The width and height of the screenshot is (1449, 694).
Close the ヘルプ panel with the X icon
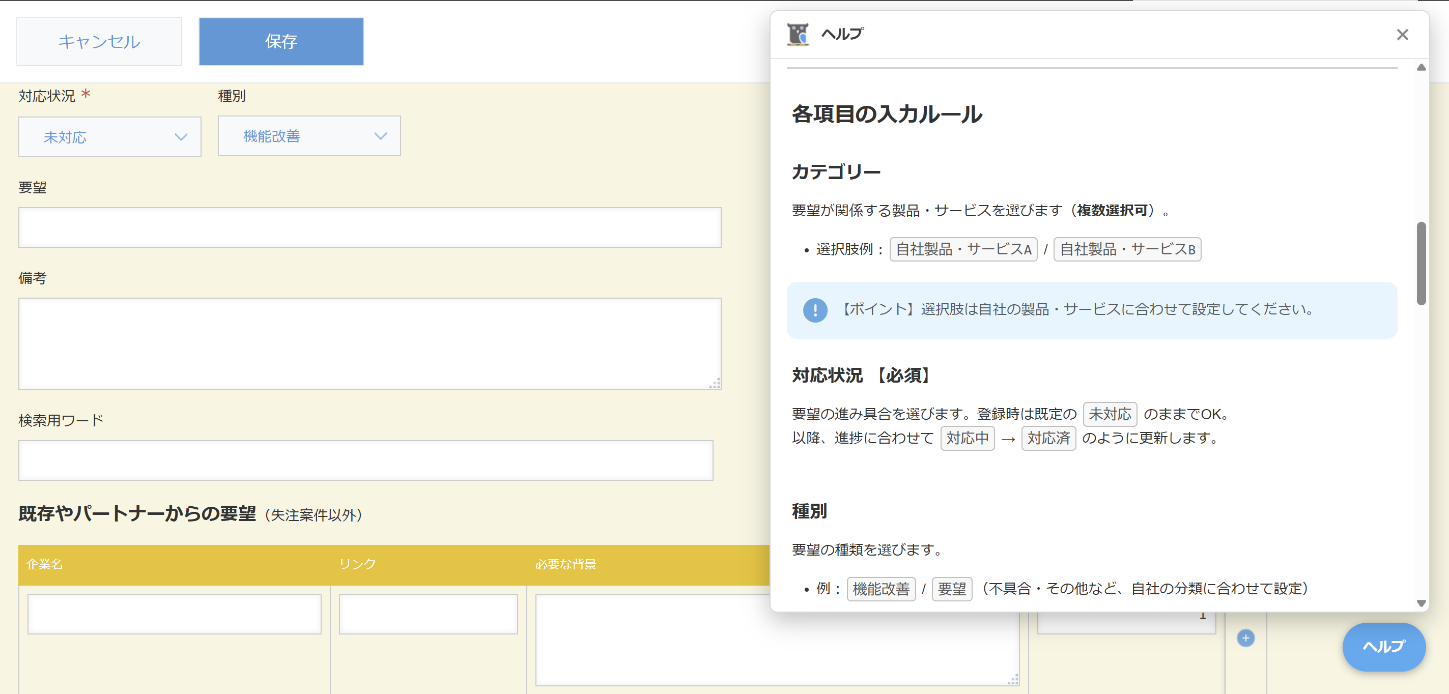(1402, 35)
